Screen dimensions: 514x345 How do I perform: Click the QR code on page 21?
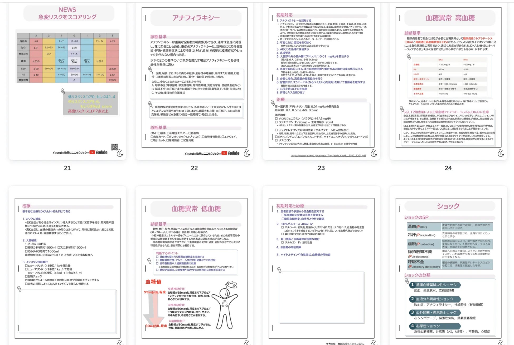(114, 147)
